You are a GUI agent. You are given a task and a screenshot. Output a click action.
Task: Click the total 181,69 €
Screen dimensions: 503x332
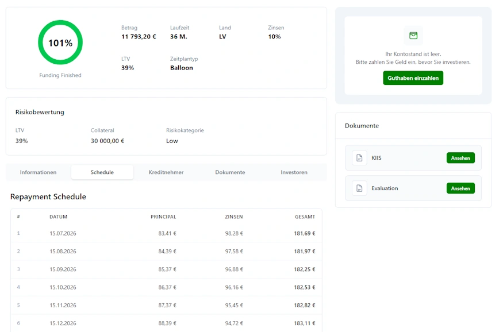click(x=305, y=233)
